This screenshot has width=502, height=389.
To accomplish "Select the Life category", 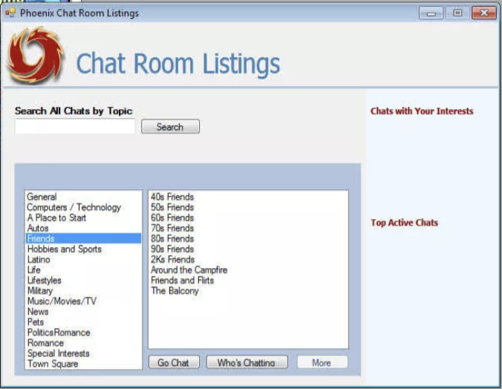I will [83, 269].
